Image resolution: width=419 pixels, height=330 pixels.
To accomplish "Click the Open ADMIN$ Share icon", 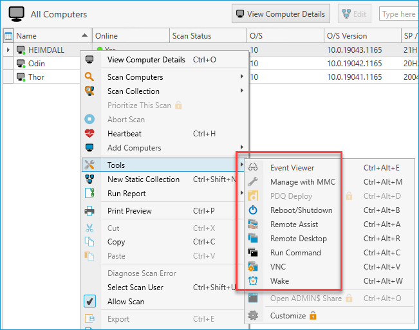I will click(253, 298).
